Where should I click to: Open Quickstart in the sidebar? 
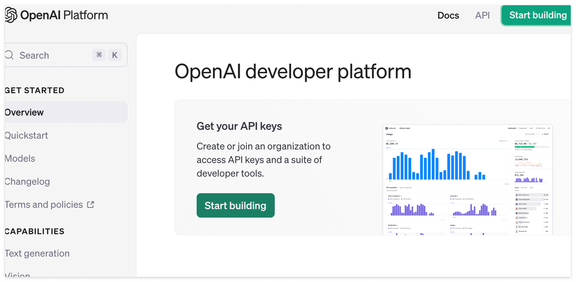point(26,135)
